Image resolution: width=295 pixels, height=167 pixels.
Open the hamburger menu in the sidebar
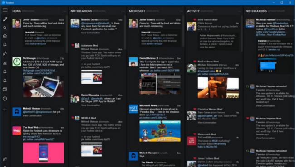5,10
